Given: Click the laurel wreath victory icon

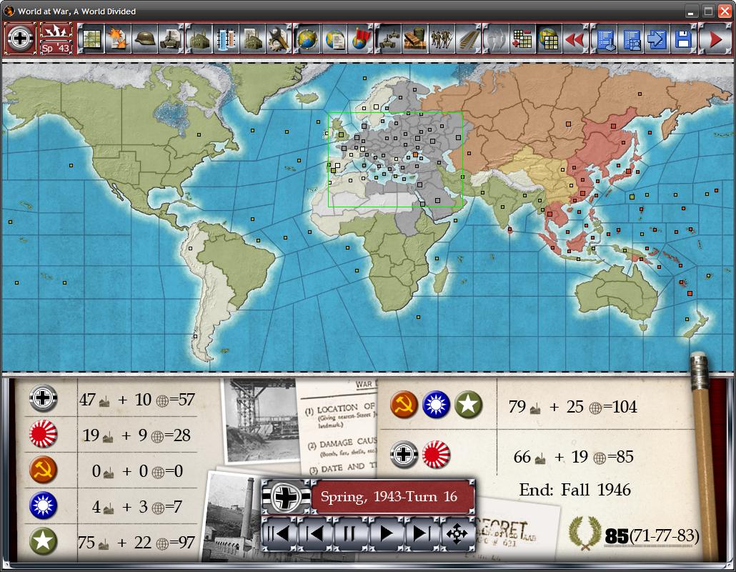Looking at the screenshot, I should [585, 533].
